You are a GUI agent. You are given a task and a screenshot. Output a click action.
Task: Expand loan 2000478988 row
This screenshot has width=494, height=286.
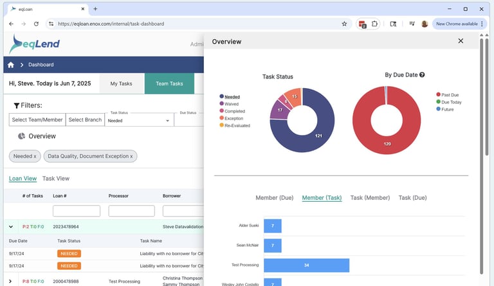10,282
